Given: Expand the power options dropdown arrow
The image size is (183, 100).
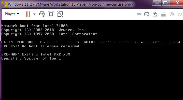Looking at the screenshot, I should pos(34,14).
